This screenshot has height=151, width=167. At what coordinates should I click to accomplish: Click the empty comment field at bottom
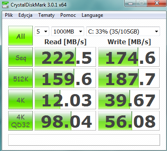tap(84, 140)
